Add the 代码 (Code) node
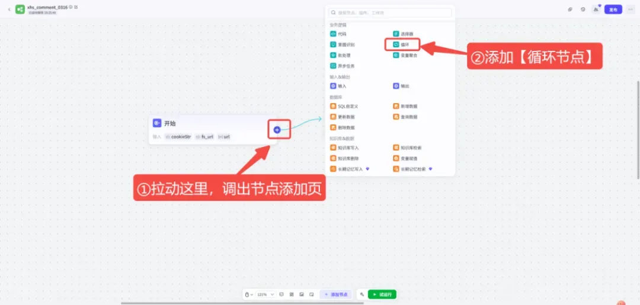 click(x=339, y=34)
